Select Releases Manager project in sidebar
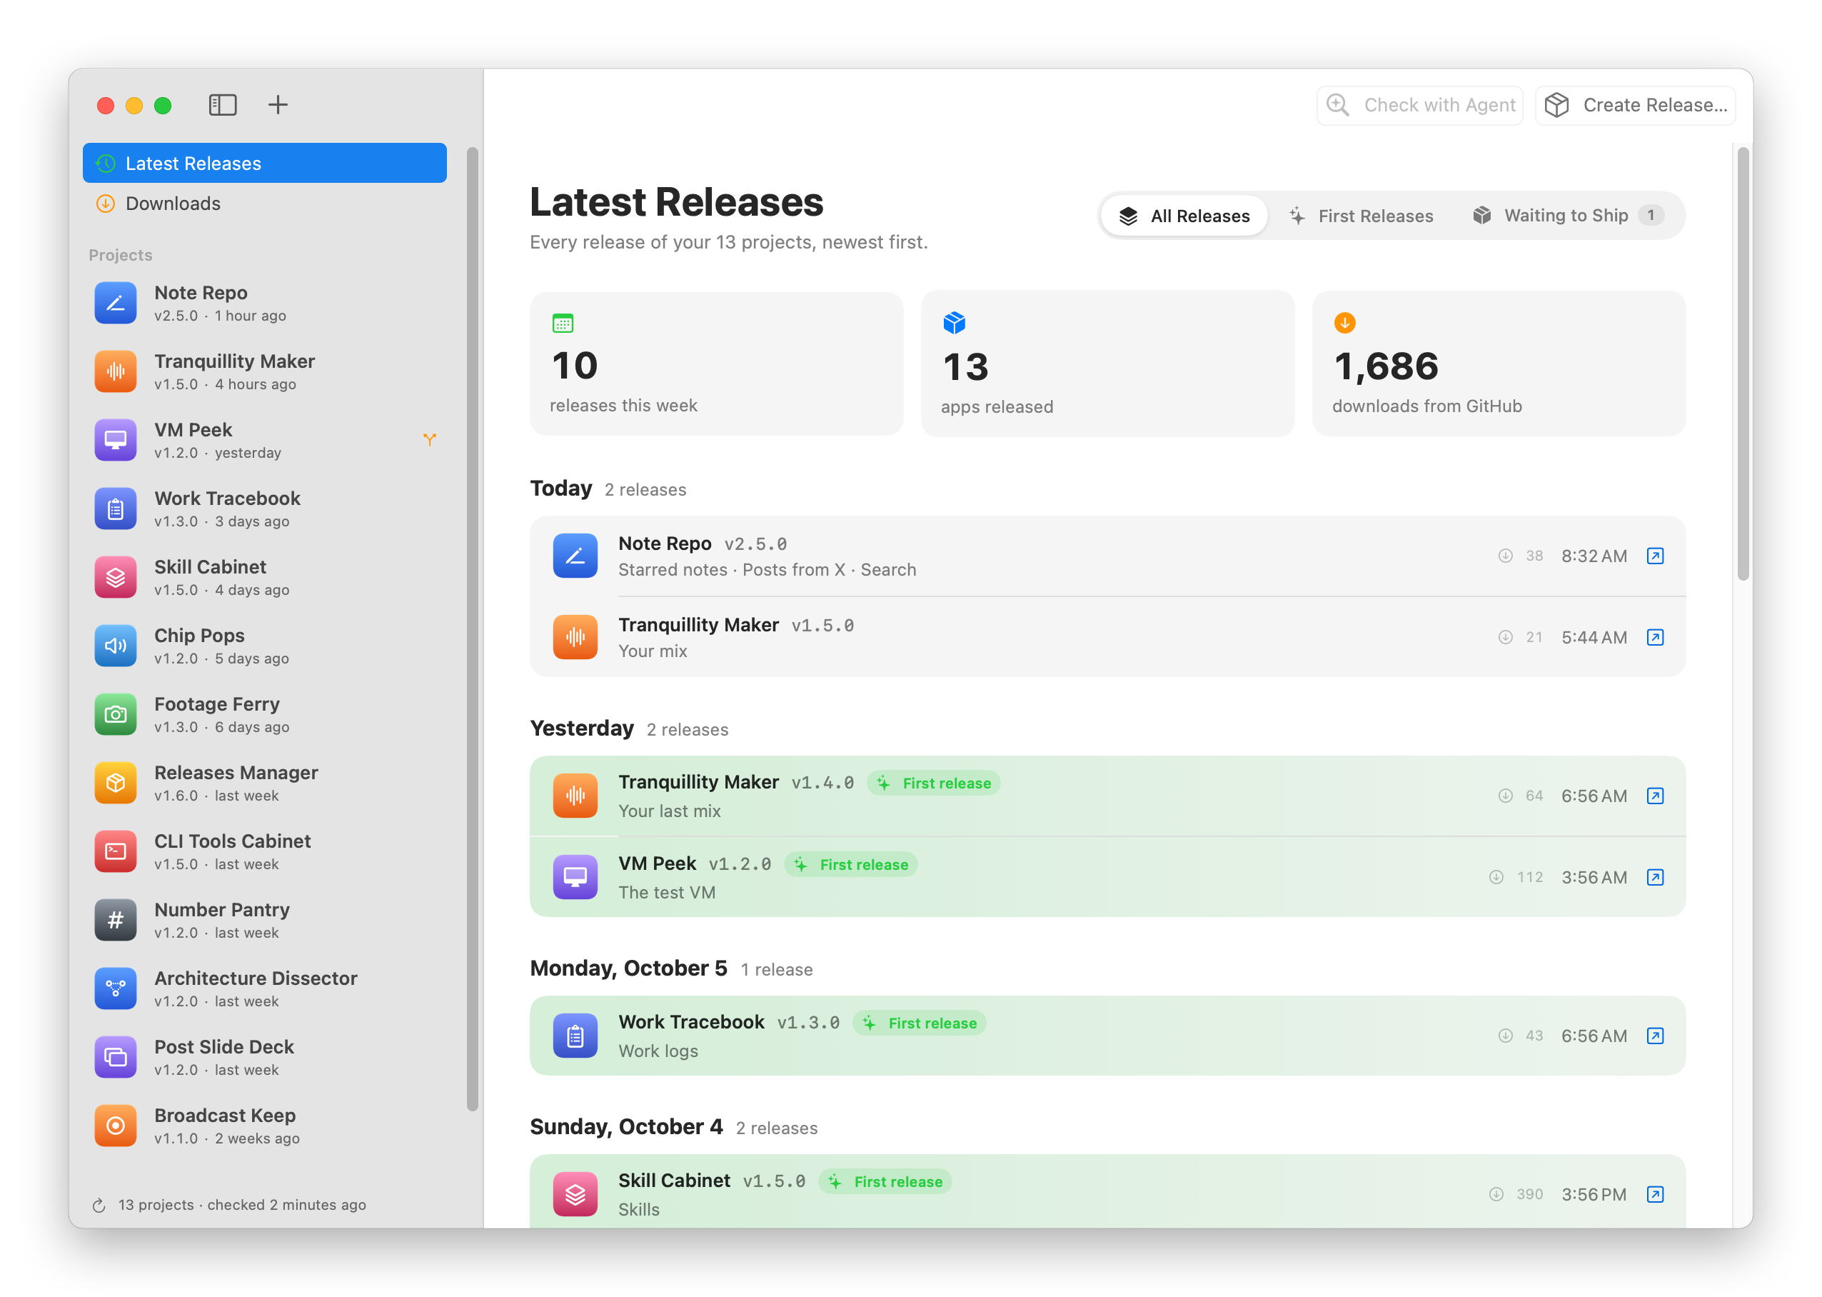Screen dimensions: 1822x1297 tap(264, 783)
